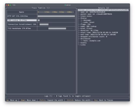Collapse the Attributes tree node
The height and width of the screenshot is (108, 135).
(86, 39)
